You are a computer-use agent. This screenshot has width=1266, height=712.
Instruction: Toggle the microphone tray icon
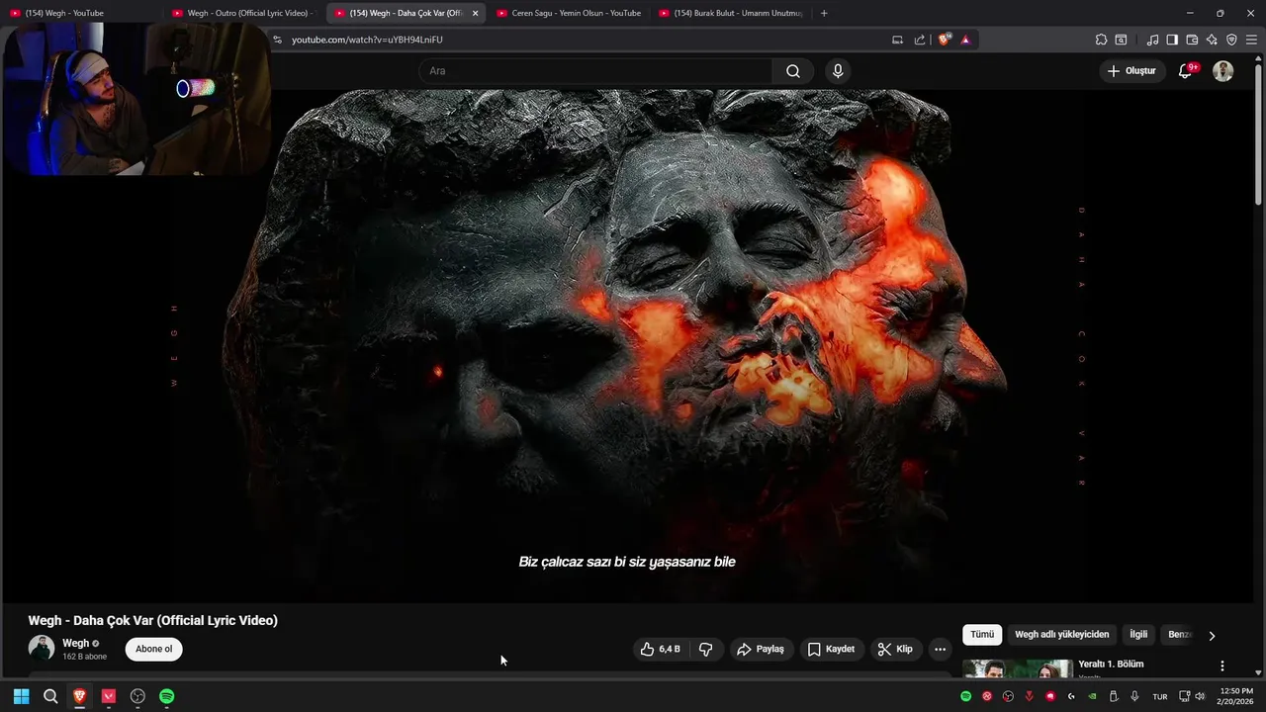[1134, 696]
